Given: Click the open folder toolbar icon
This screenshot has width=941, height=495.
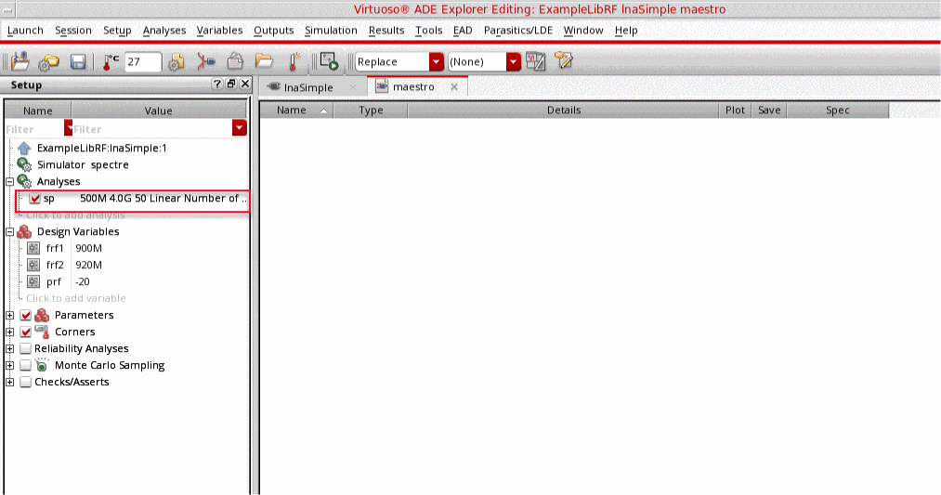Looking at the screenshot, I should click(x=264, y=61).
